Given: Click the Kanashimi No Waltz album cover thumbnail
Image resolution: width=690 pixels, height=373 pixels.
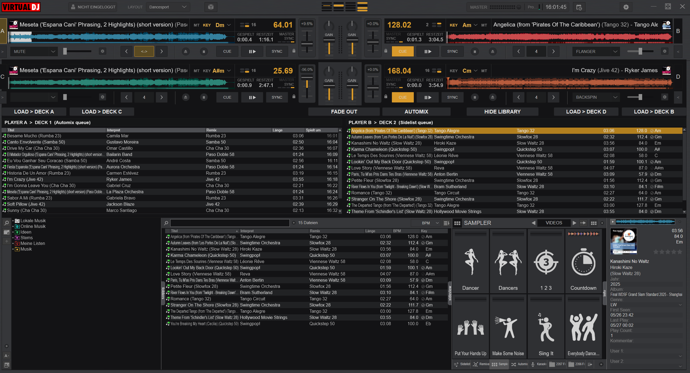Looking at the screenshot, I should 624,241.
